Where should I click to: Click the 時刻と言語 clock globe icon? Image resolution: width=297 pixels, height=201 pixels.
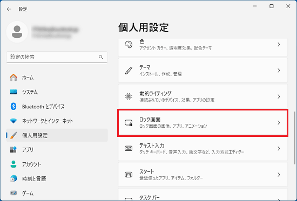point(13,178)
